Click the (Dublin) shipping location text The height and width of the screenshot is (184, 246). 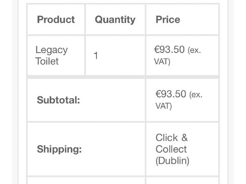[x=172, y=161]
